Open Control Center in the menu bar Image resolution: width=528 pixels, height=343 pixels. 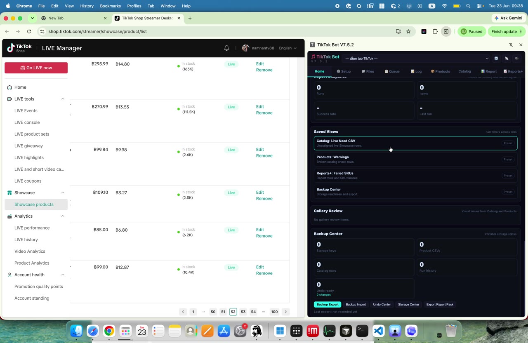[480, 6]
